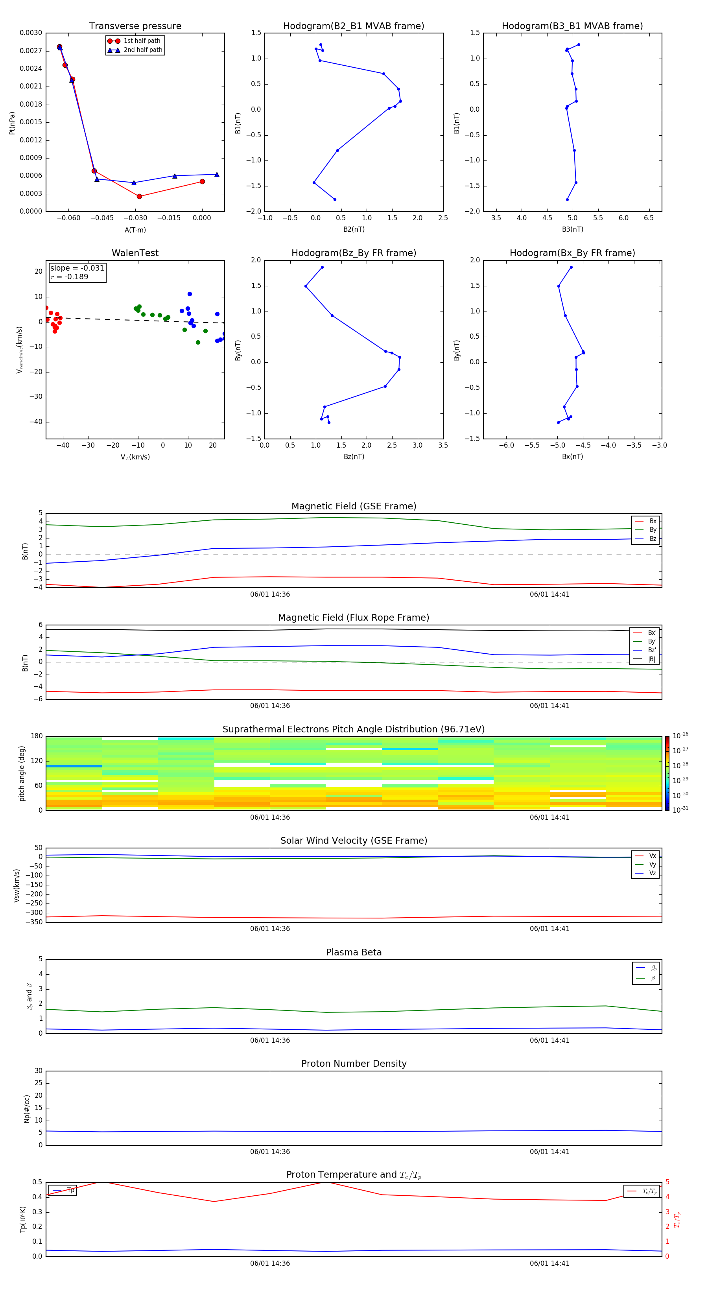The image size is (708, 1298).
Task: Click the 'Np(#/cc)' axis label
Action: tap(27, 1108)
